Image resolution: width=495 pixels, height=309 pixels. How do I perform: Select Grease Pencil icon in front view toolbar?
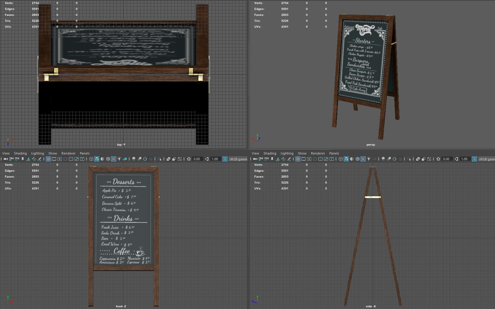(40, 159)
